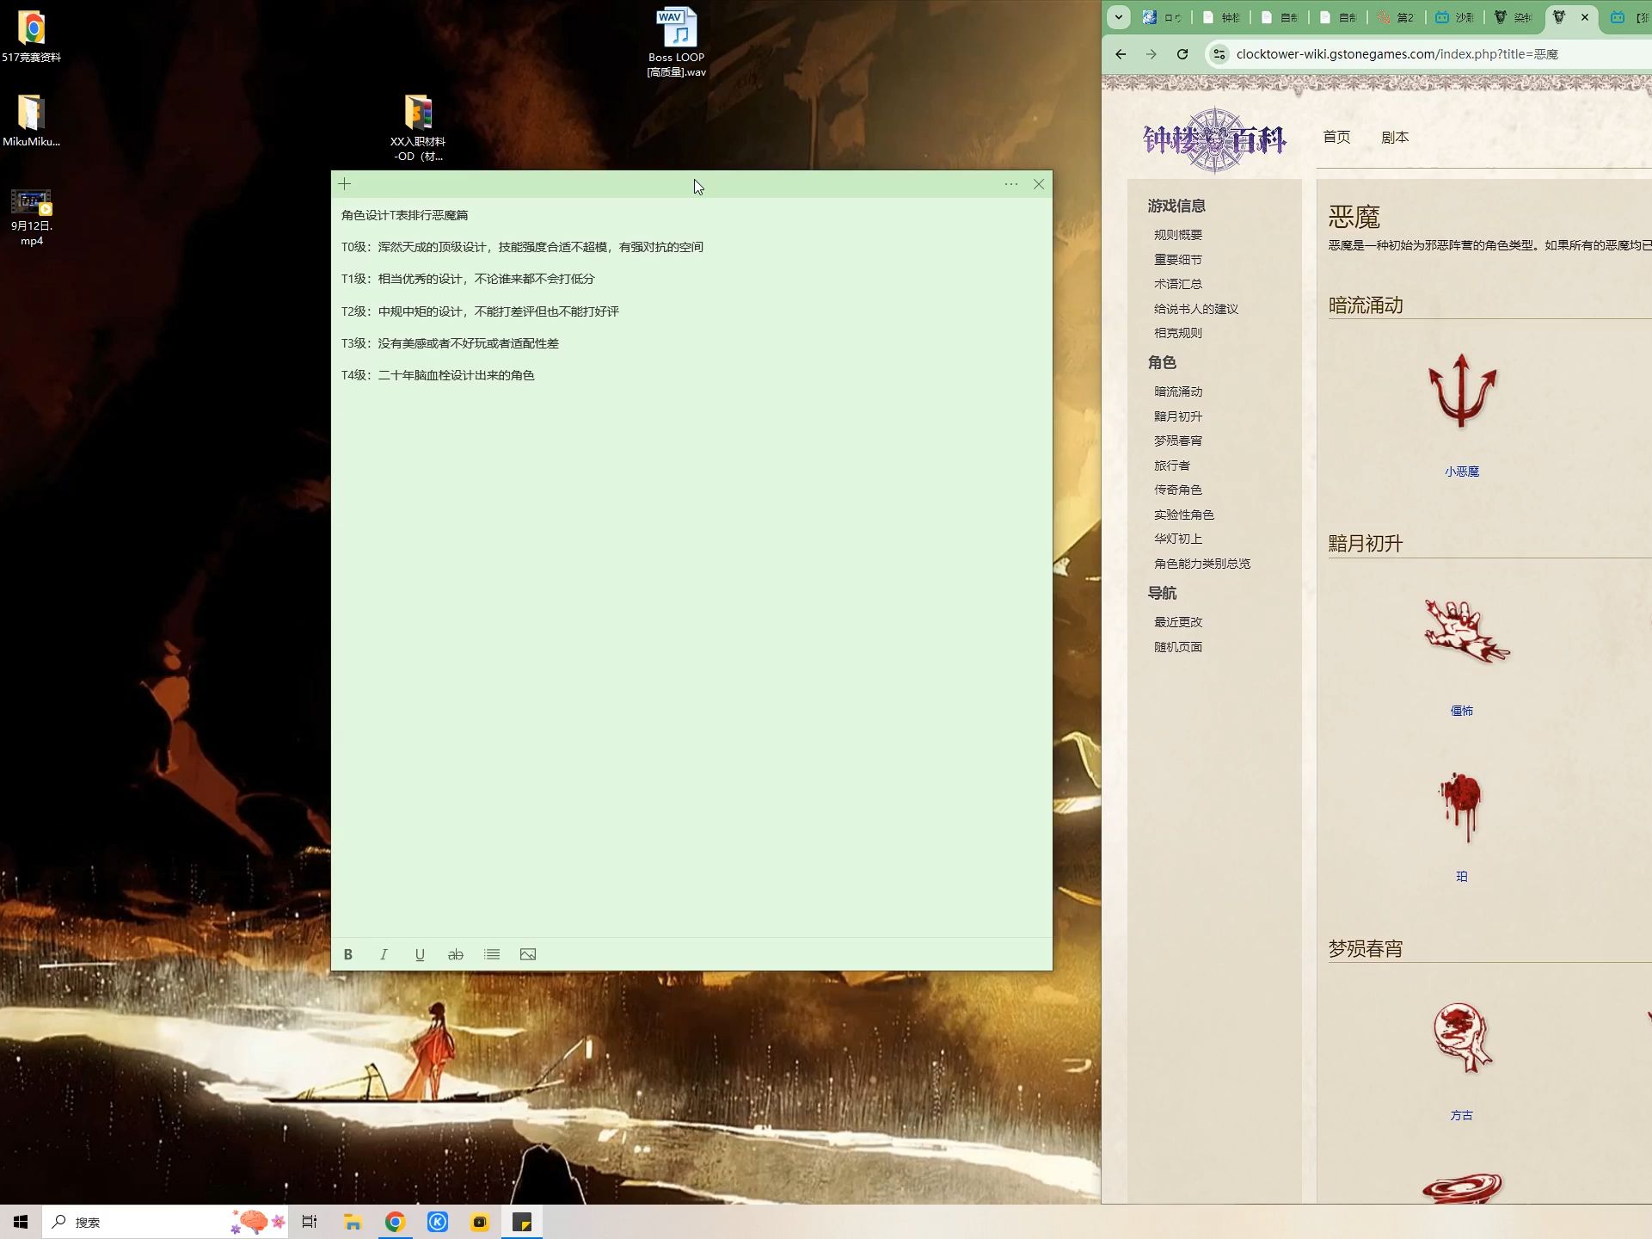Image resolution: width=1652 pixels, height=1239 pixels.
Task: Open the 术语汇总 sidebar link
Action: [x=1178, y=284]
